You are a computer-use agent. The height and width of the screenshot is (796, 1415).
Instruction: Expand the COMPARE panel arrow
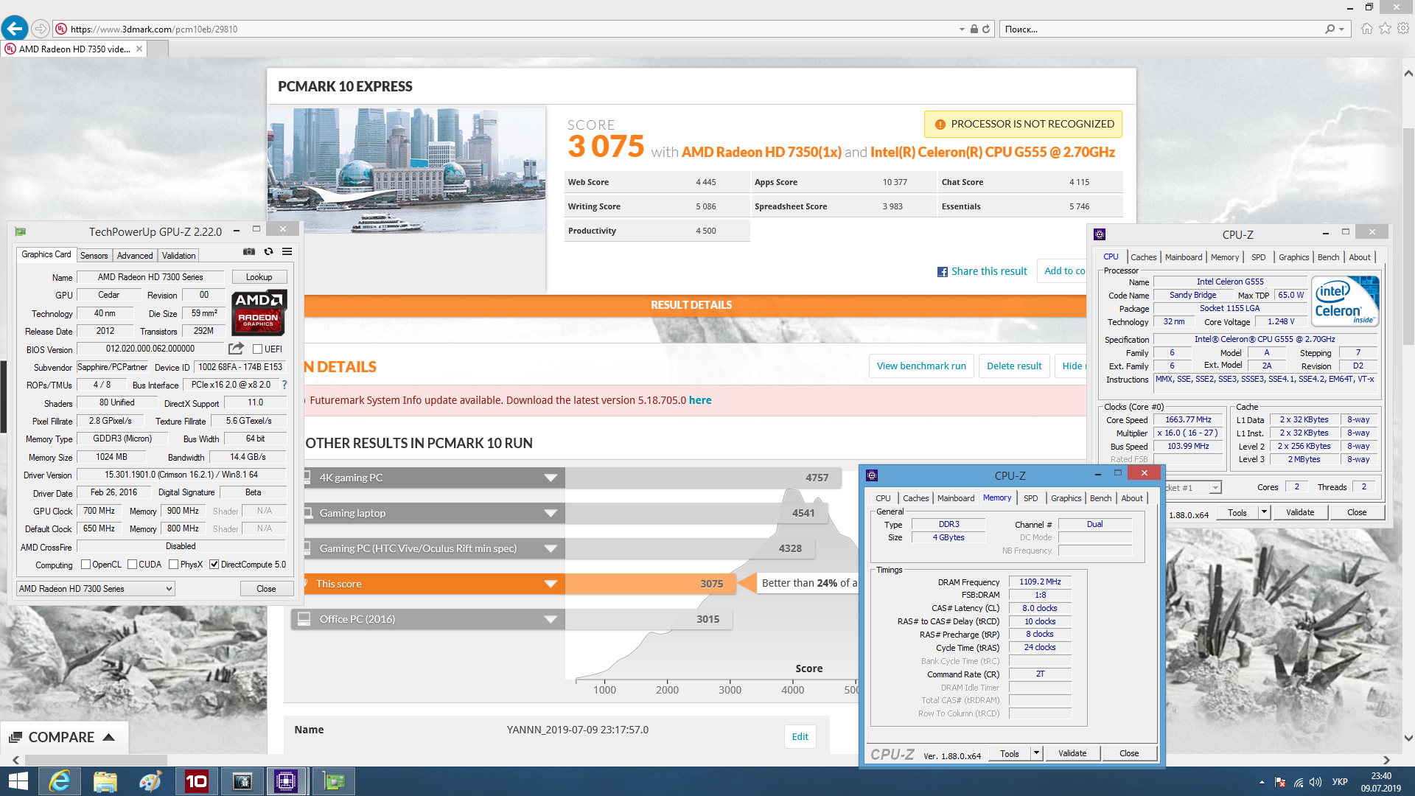coord(108,737)
